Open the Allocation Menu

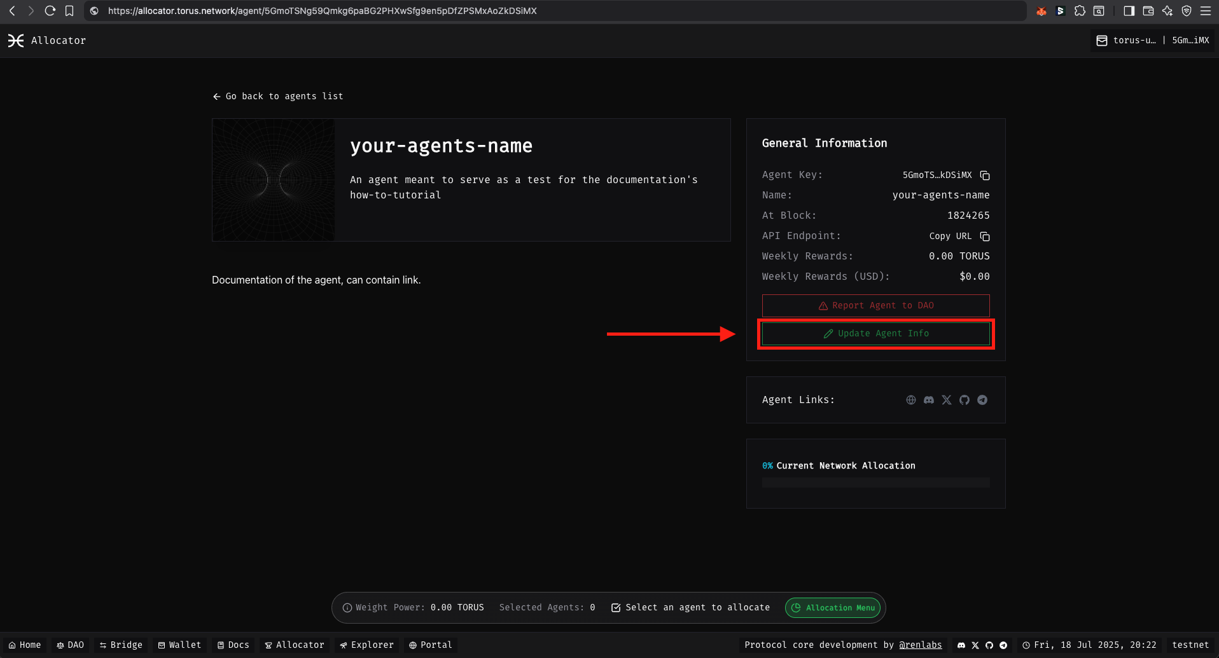[x=833, y=608]
